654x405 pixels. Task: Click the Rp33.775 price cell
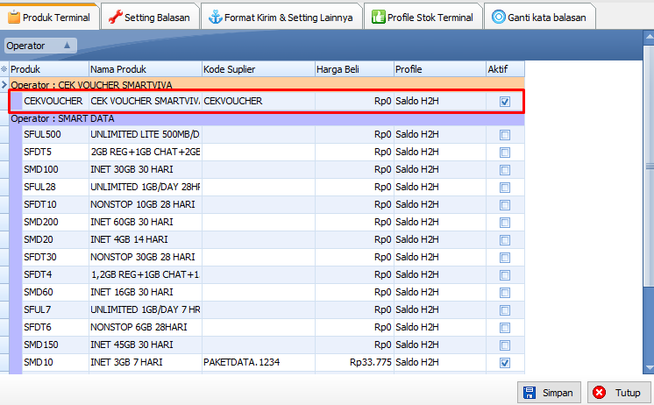354,362
